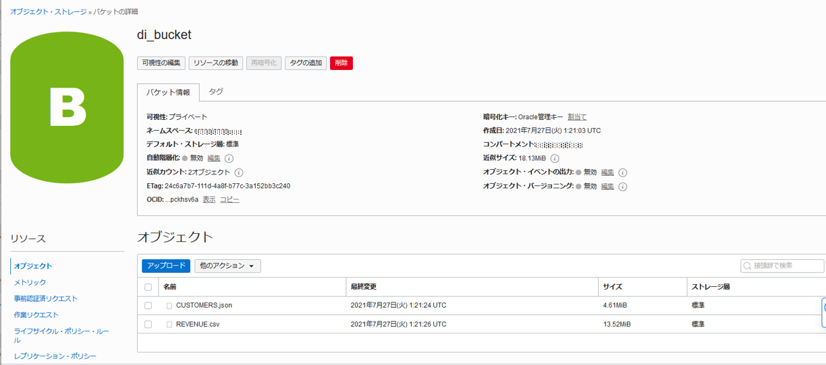Click the green bucket B icon

coord(67,107)
